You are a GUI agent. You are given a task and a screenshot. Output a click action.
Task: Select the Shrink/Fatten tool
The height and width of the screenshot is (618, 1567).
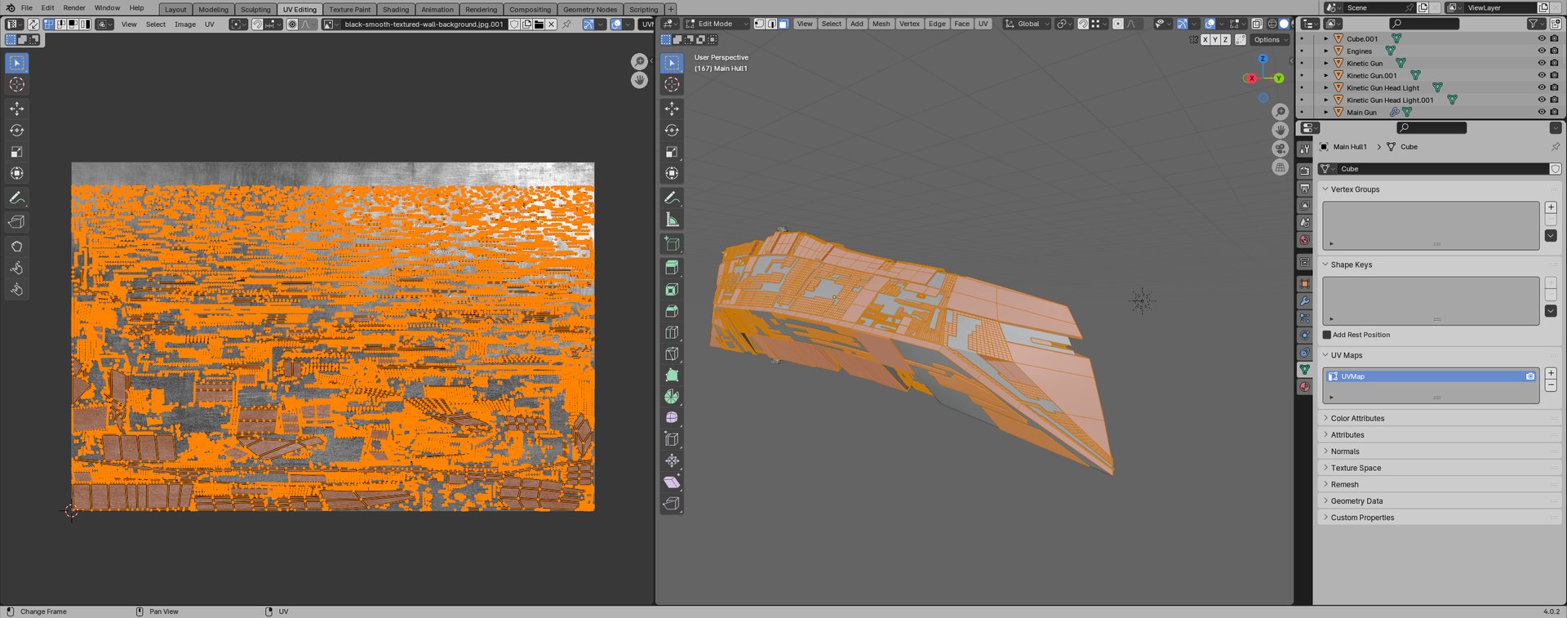[672, 460]
